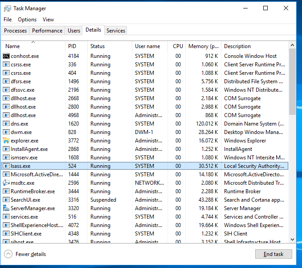Click the dns.exe process icon
Screen dimensions: 302x268
(6, 124)
